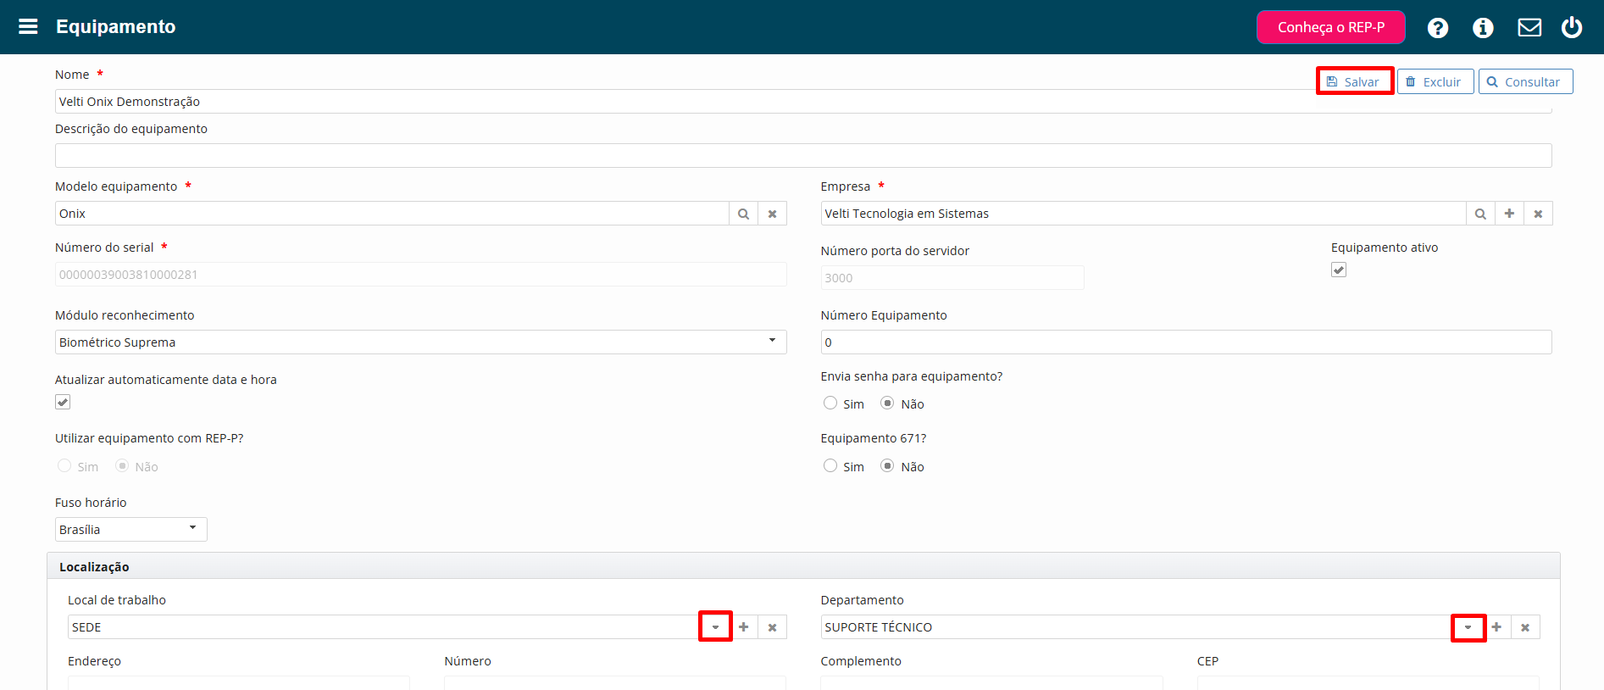The width and height of the screenshot is (1604, 690).
Task: Click the Localização section header
Action: [803, 566]
